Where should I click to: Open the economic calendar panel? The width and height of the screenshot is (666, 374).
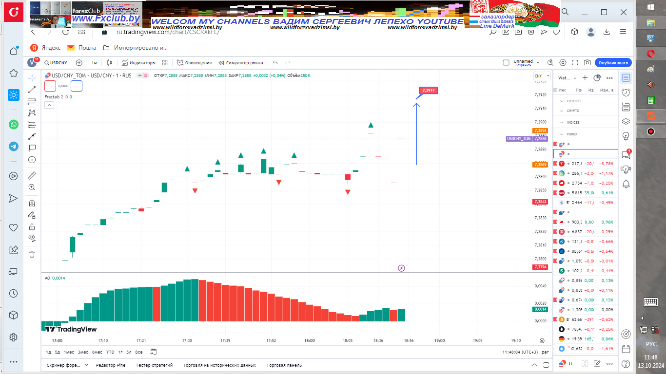[x=626, y=349]
